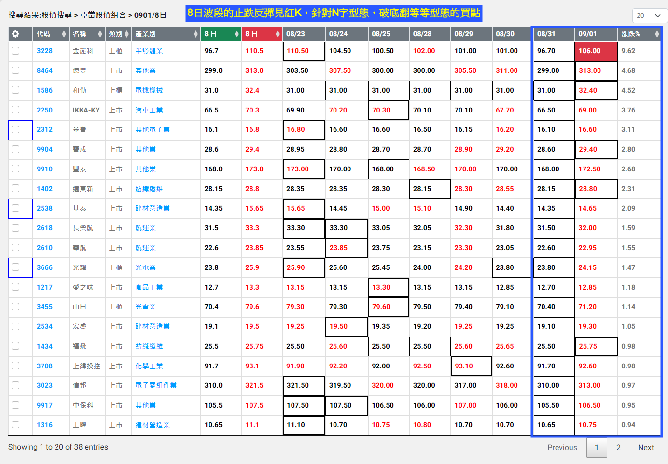Click the name cell 上緯投控
The width and height of the screenshot is (668, 464).
coord(86,366)
